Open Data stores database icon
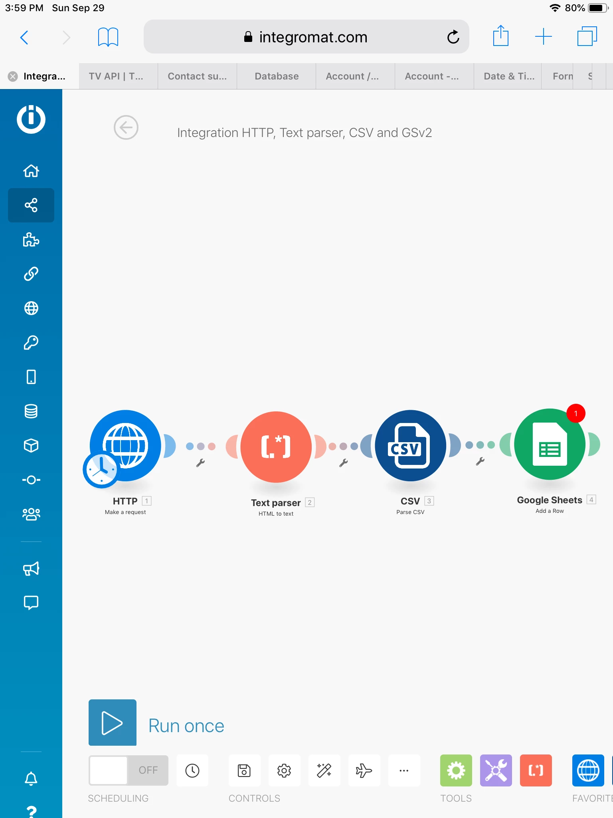 coord(31,411)
